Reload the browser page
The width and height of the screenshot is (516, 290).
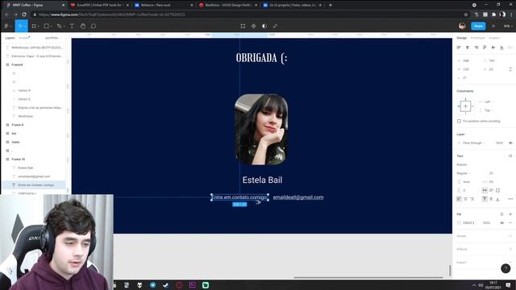tap(24, 14)
